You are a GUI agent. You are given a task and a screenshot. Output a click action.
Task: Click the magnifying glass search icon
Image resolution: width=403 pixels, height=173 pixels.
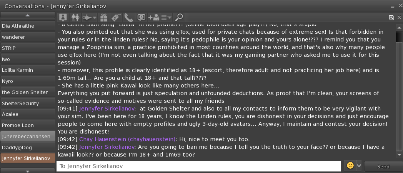179,17
